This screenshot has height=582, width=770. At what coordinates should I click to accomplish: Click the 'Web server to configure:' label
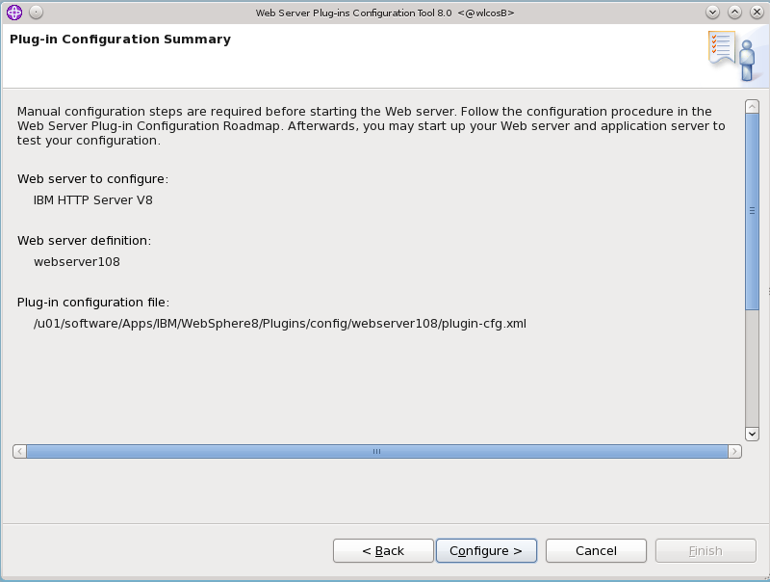point(92,179)
